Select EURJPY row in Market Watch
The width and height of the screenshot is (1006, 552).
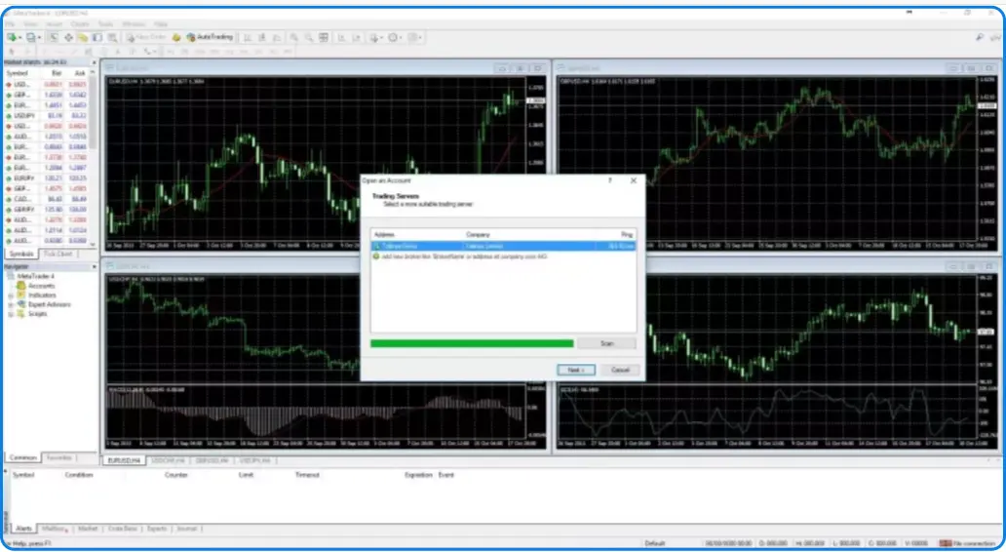point(47,178)
